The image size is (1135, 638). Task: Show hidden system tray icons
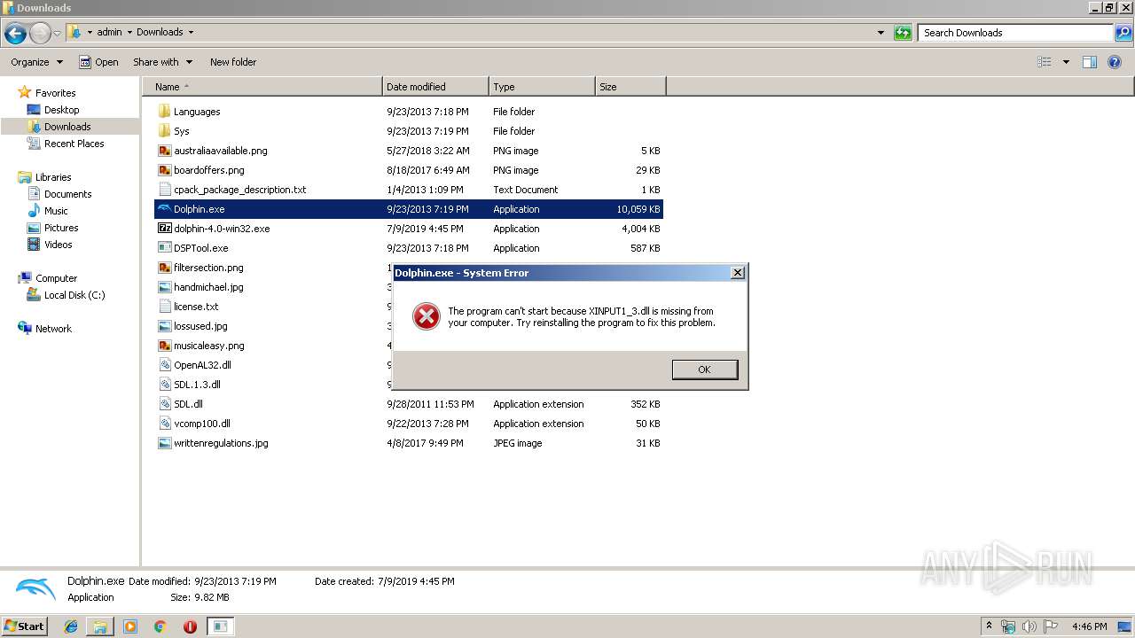click(x=989, y=626)
